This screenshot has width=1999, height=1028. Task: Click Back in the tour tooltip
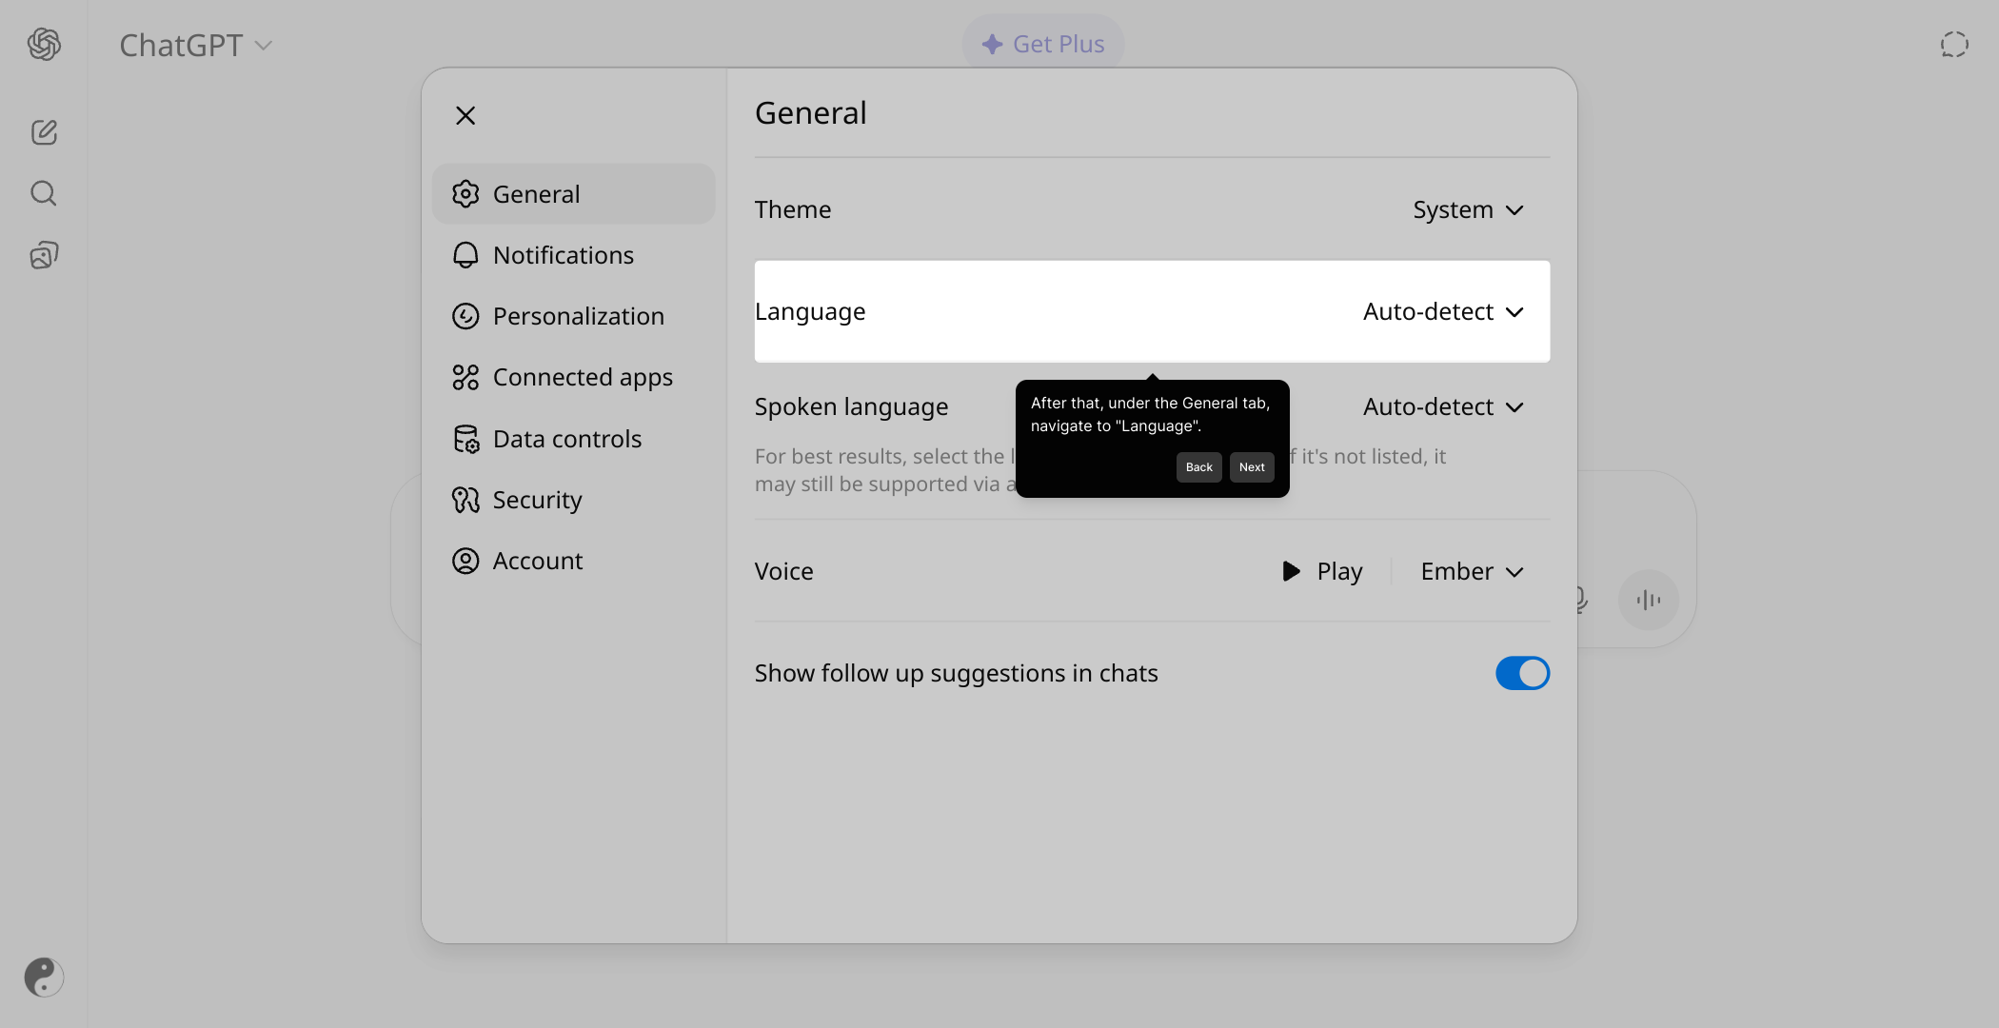[1198, 467]
